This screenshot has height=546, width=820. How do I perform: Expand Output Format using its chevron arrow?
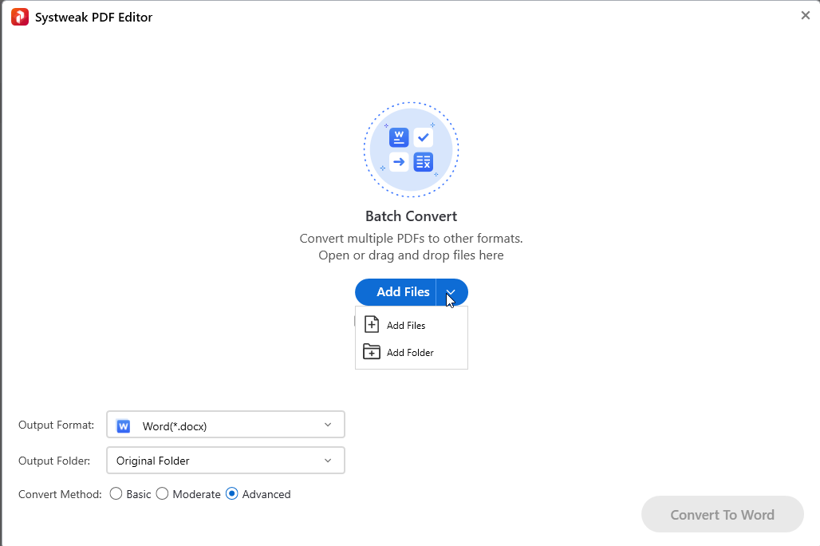click(328, 425)
